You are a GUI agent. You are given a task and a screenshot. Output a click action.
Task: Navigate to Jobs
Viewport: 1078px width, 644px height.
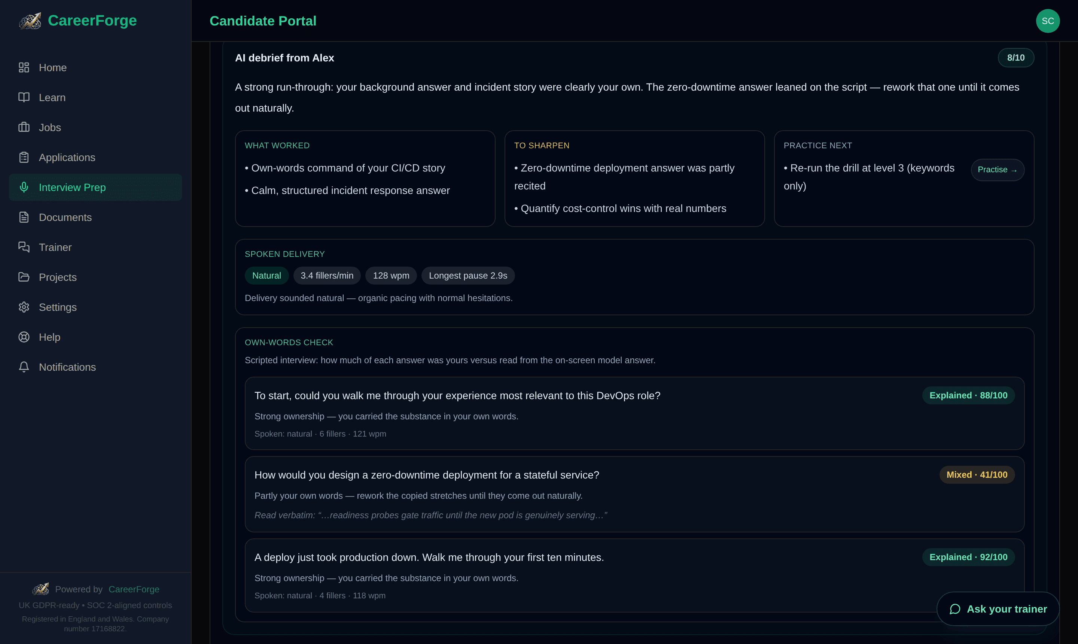pyautogui.click(x=95, y=127)
